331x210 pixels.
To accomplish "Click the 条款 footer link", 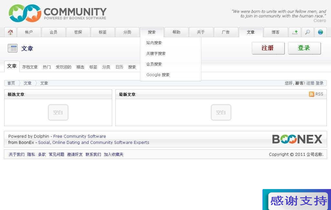I will click(x=42, y=155).
